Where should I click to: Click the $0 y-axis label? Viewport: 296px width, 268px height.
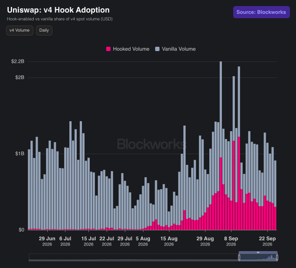click(x=21, y=230)
